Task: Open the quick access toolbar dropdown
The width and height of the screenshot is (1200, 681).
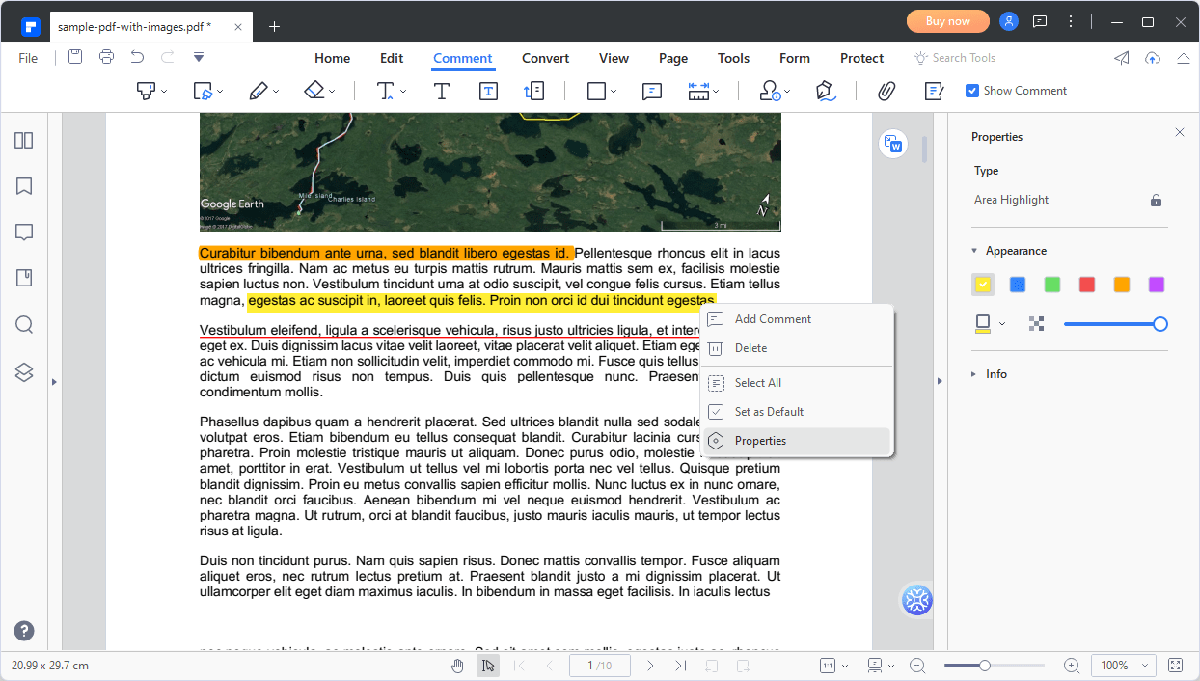Action: coord(198,57)
